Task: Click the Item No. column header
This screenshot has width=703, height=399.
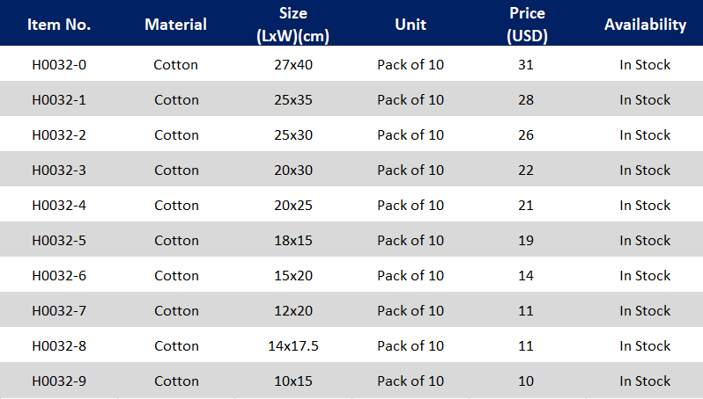Action: [x=59, y=25]
